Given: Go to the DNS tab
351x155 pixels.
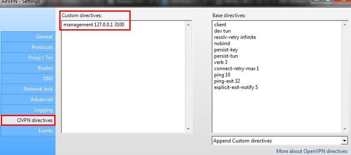Looking at the screenshot, I should tap(28, 79).
